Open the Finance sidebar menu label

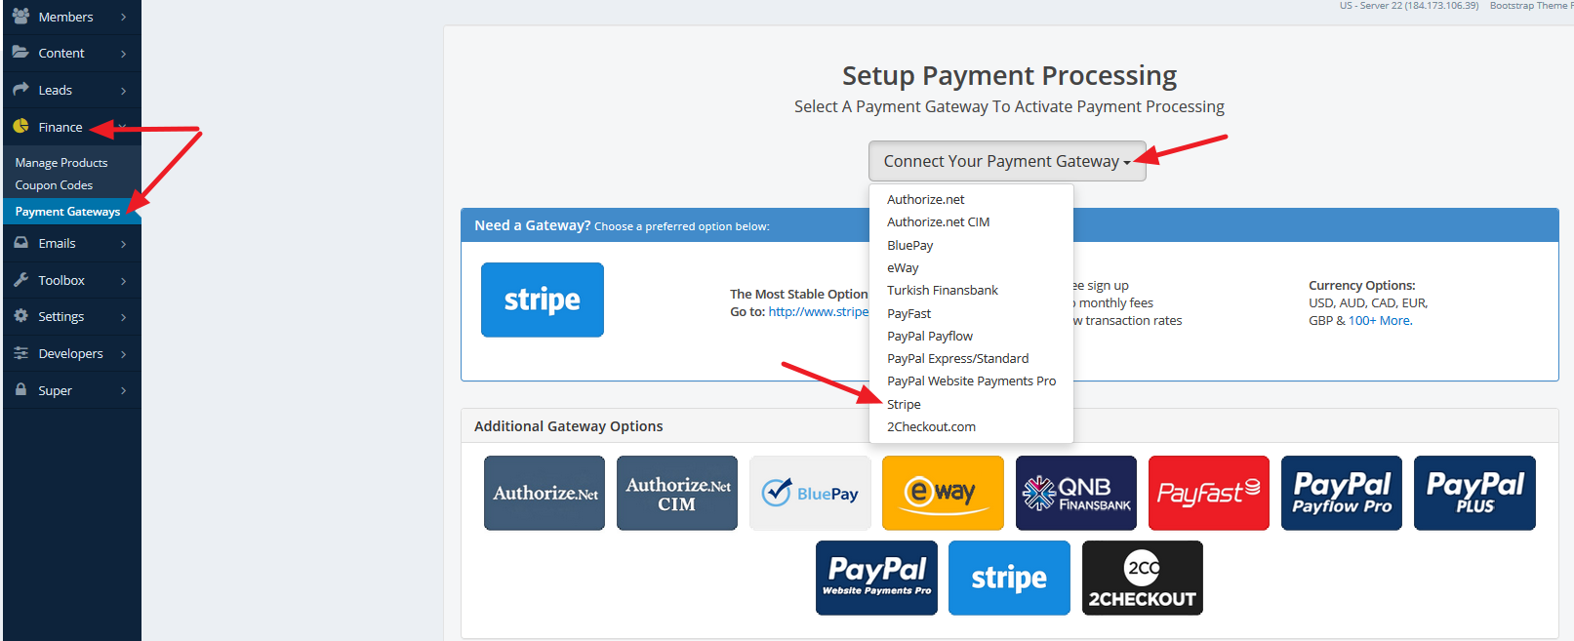(61, 127)
